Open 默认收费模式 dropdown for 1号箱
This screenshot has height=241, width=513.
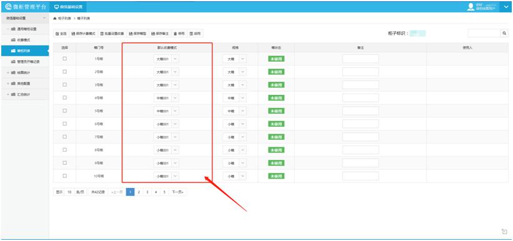coord(167,59)
